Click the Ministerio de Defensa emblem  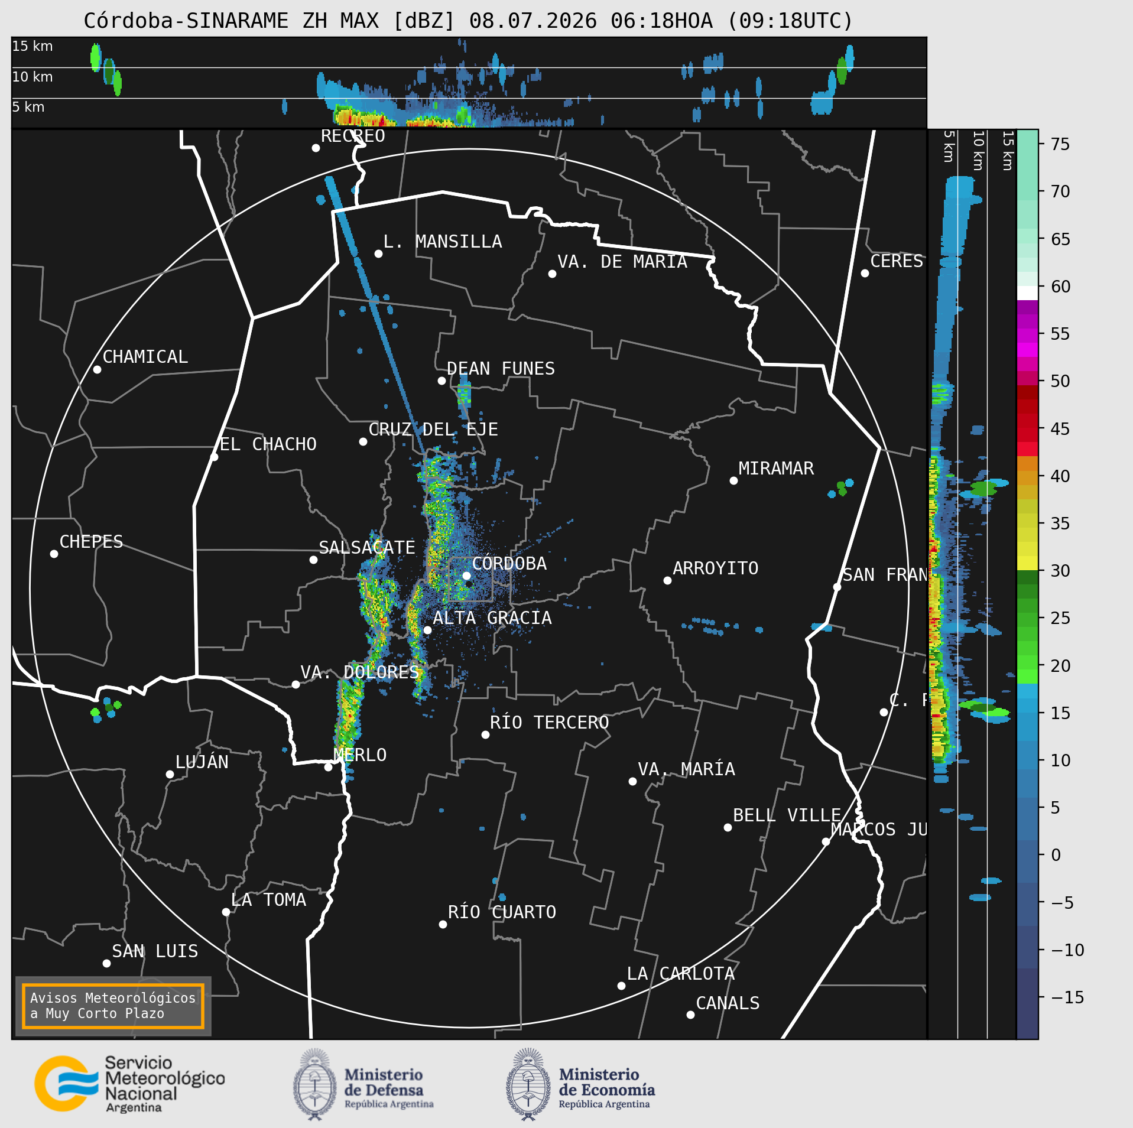314,1084
